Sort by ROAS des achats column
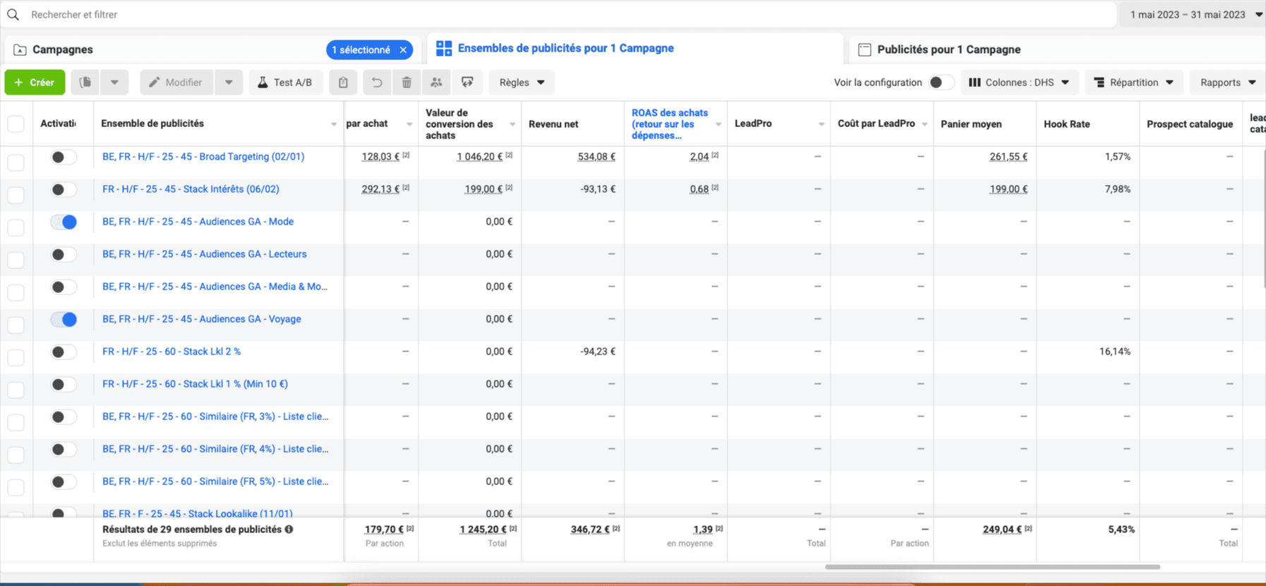Image resolution: width=1266 pixels, height=586 pixels. [x=670, y=124]
